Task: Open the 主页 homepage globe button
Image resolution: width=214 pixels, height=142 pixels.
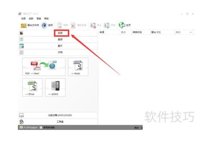Action: tap(125, 25)
